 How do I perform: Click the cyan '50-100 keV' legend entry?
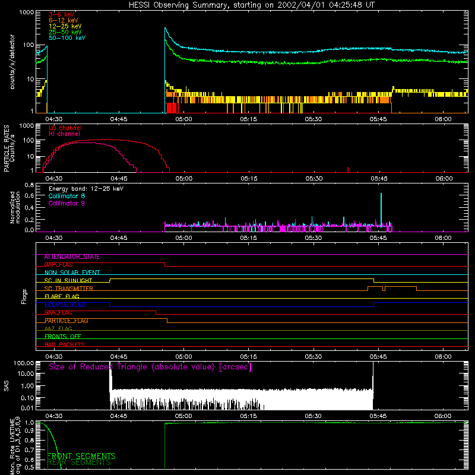pos(67,38)
